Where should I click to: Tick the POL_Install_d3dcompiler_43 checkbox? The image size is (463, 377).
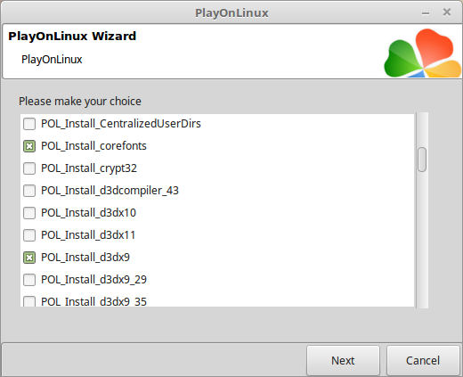(29, 191)
